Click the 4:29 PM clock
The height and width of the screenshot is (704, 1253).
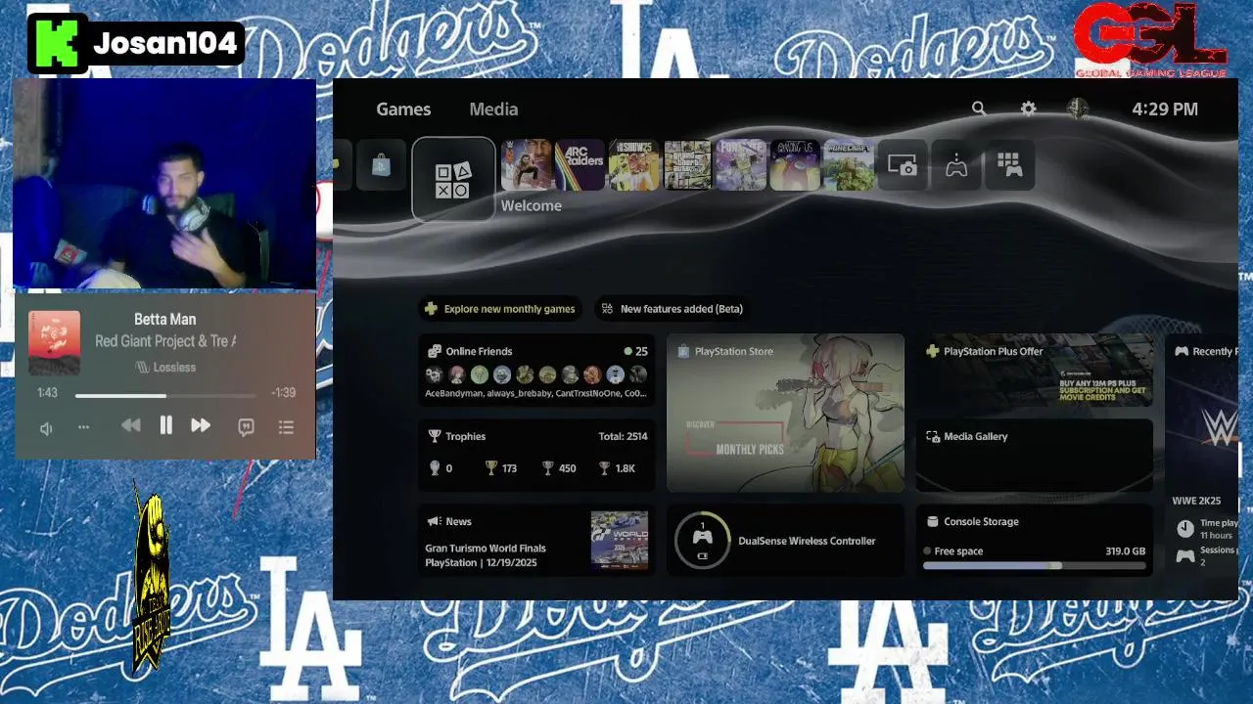coord(1165,110)
